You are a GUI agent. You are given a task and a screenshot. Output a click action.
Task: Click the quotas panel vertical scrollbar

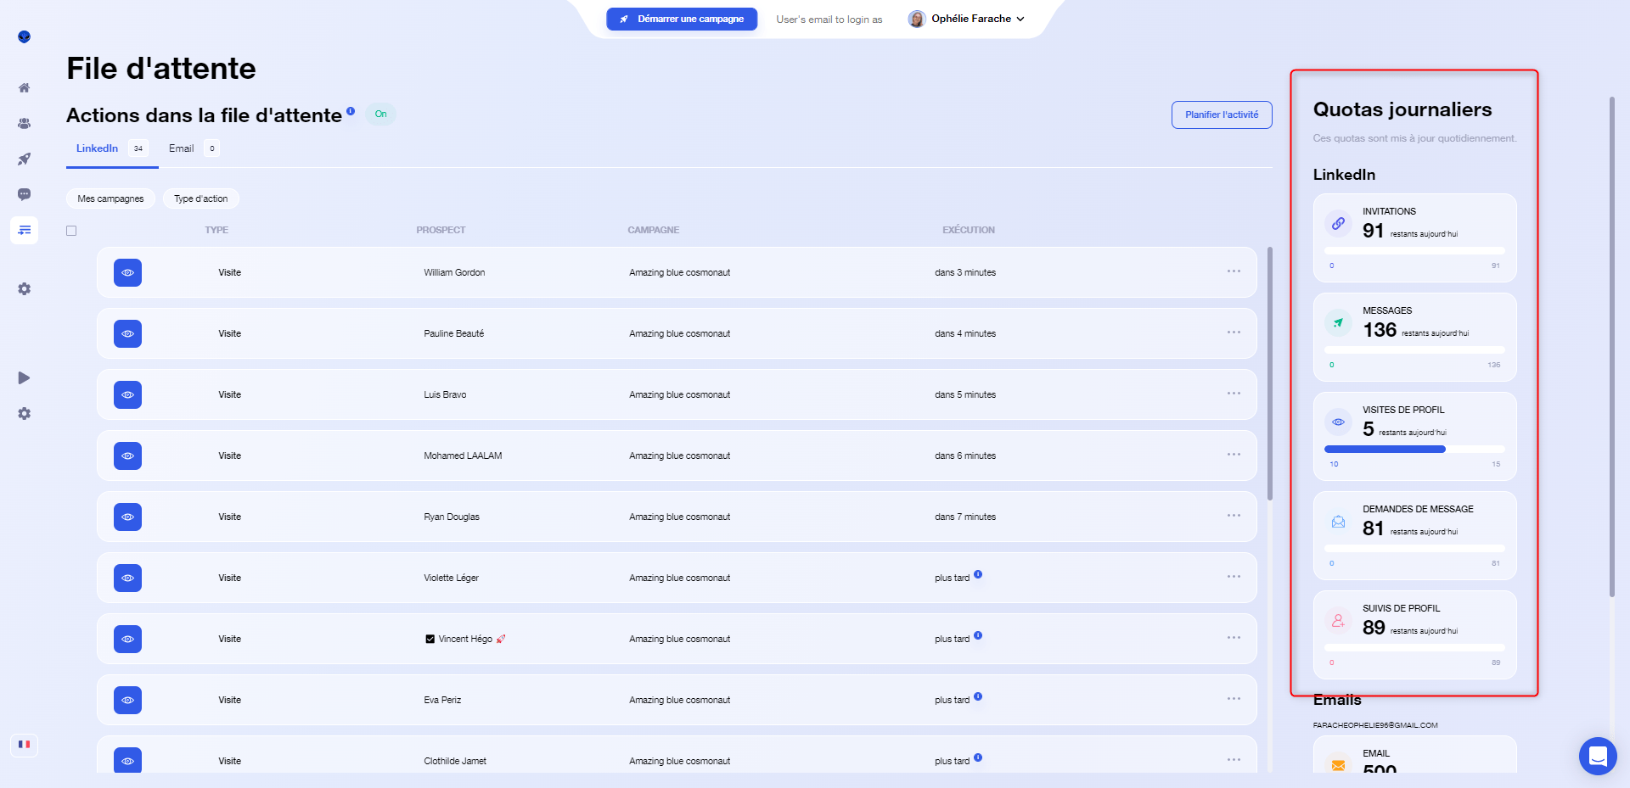click(x=1612, y=346)
